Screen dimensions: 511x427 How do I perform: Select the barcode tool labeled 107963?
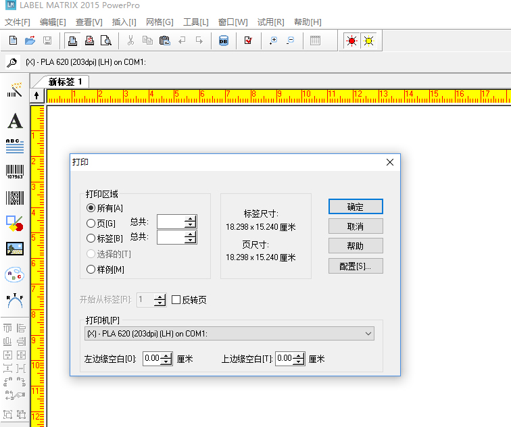(15, 172)
